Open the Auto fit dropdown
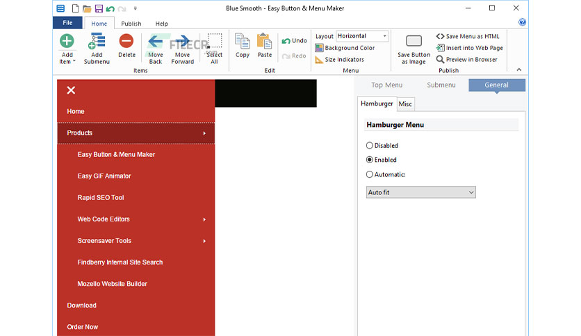Viewport: 581px width, 336px height. [x=421, y=192]
